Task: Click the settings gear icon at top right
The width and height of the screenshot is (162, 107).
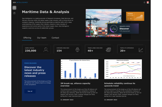Action: [144, 2]
